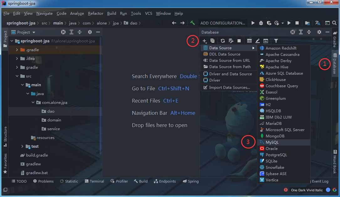Click the New (plus) icon in Database toolbar
The height and width of the screenshot is (197, 340).
click(205, 41)
